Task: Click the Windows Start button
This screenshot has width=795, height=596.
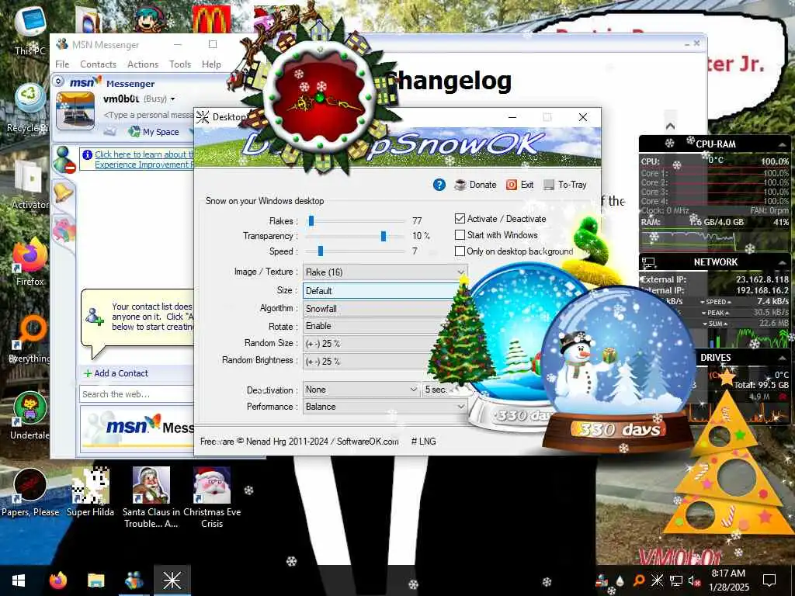Action: 19,580
